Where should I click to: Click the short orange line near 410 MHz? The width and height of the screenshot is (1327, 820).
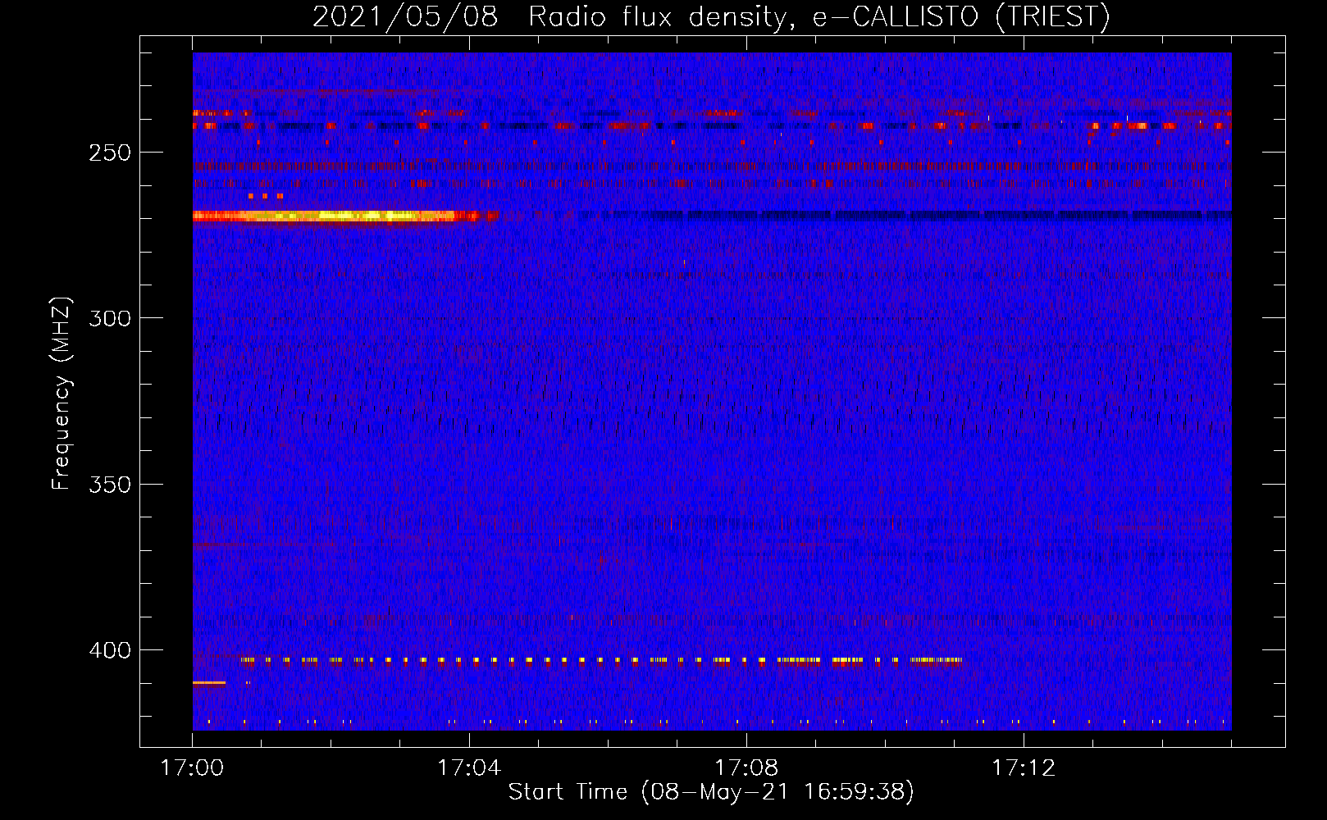point(209,682)
